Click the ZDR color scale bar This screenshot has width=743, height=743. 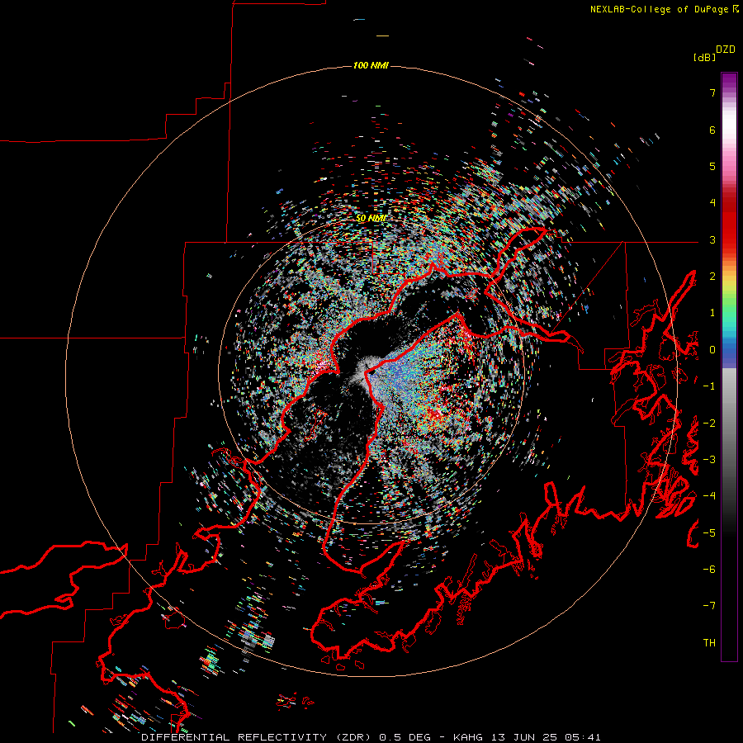pos(729,367)
